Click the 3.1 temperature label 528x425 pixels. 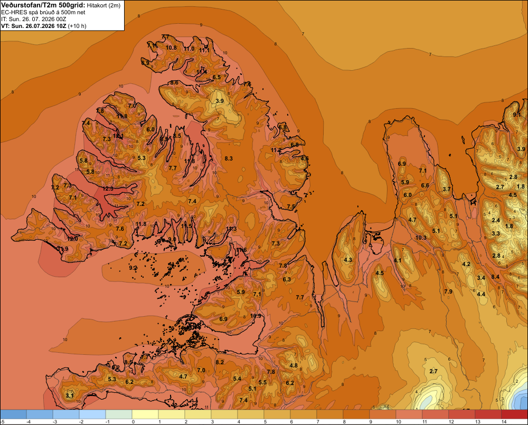point(69,395)
